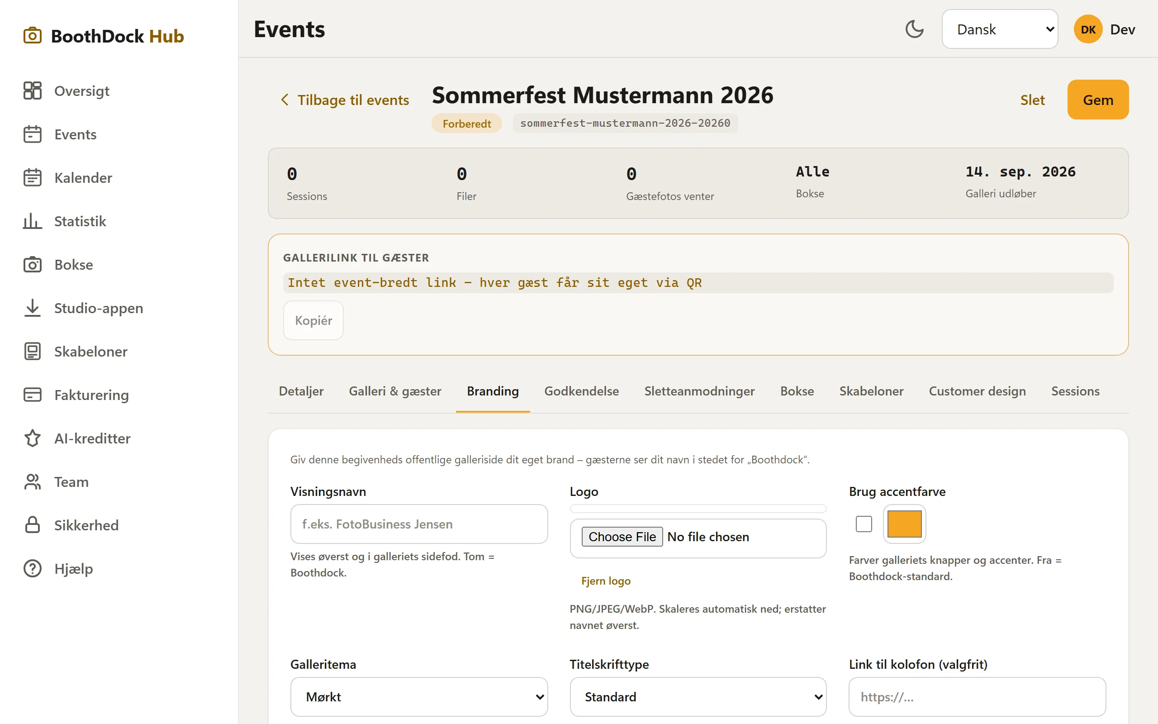The image size is (1158, 724).
Task: Click the Hjælp question mark icon
Action: (33, 568)
